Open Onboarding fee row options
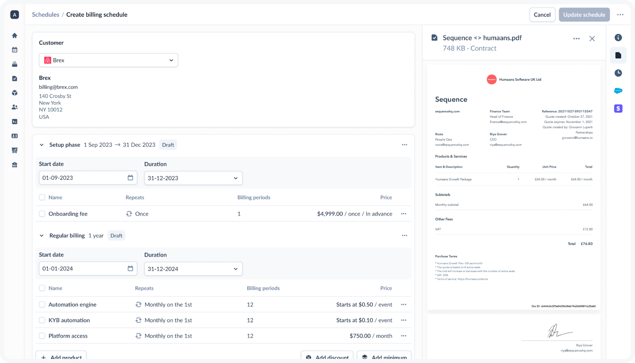 click(404, 214)
